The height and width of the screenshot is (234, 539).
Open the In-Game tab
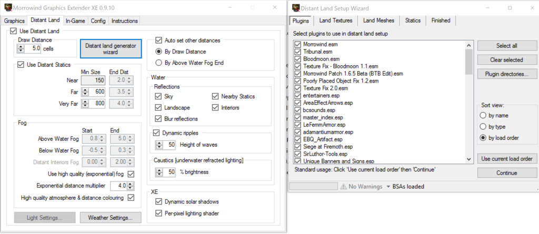75,21
